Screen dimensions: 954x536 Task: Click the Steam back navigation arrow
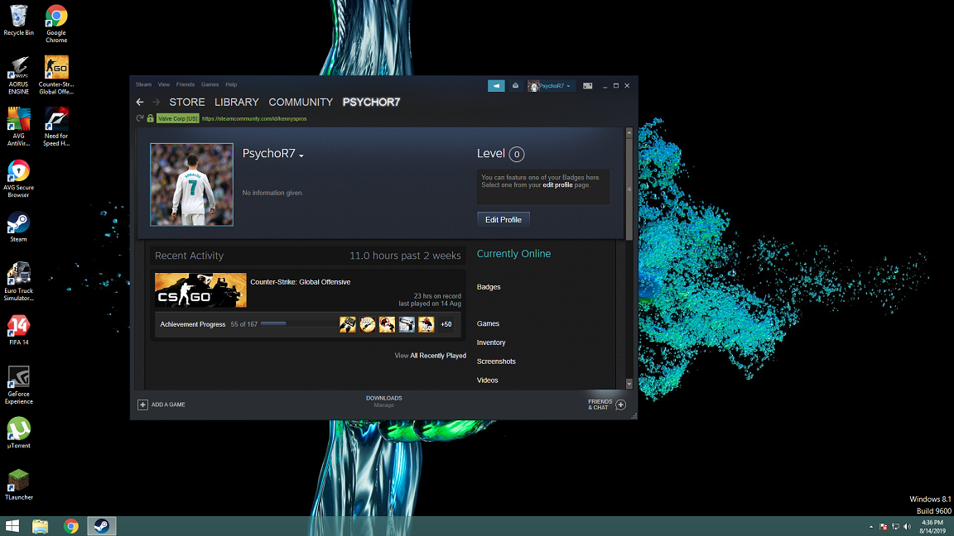click(x=140, y=102)
